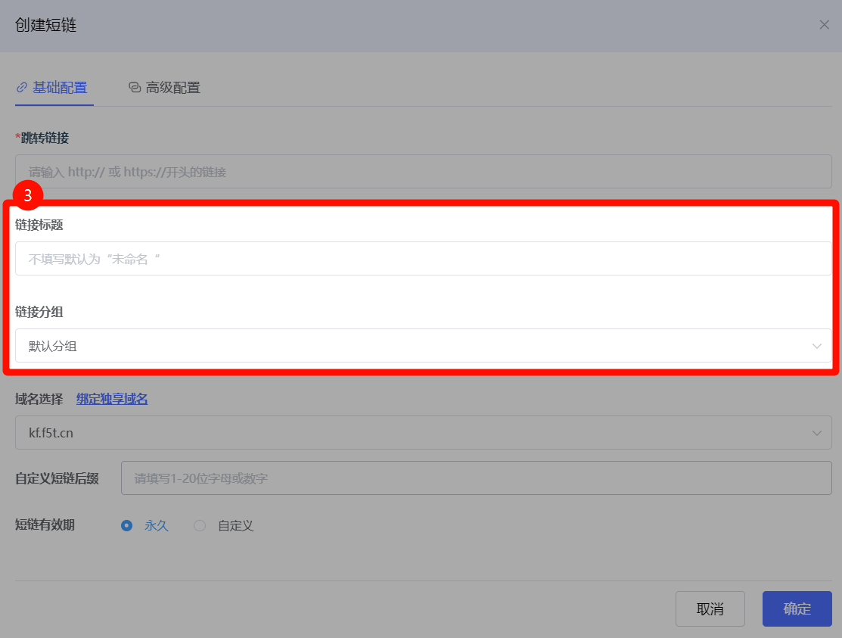Click the 域名选择 field label
The image size is (842, 638).
tap(39, 399)
